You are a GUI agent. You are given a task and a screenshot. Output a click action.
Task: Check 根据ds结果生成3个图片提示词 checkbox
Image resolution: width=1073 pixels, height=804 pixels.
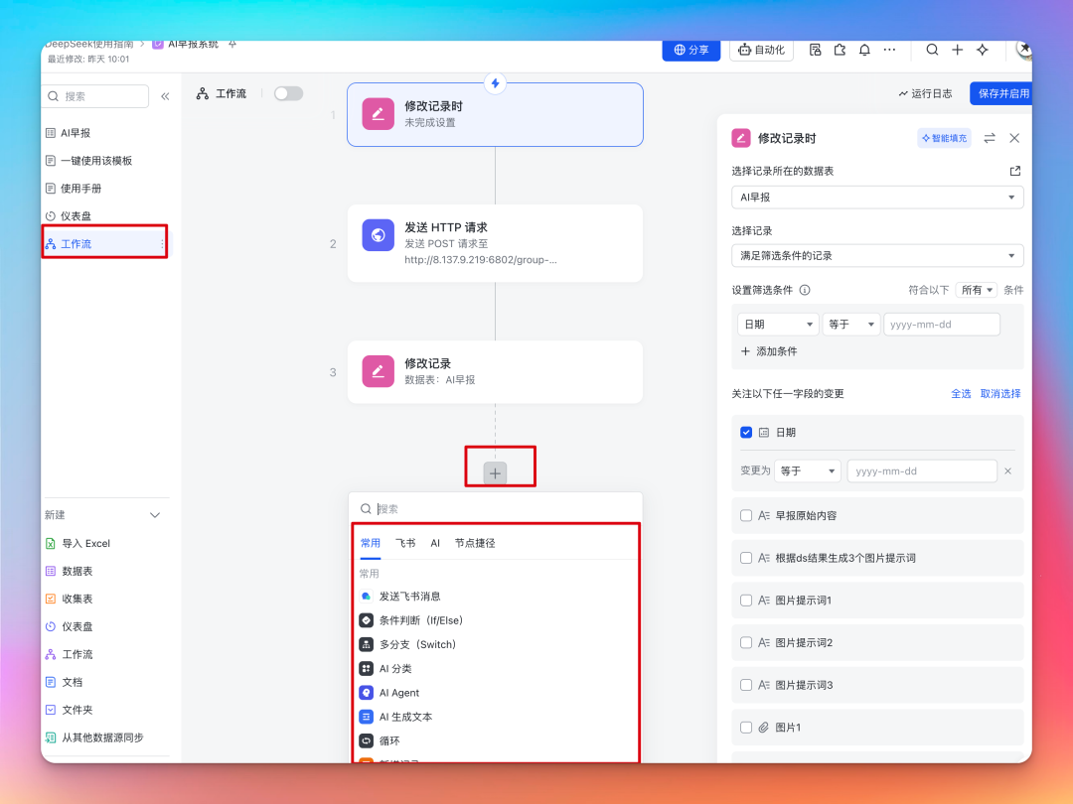pos(746,558)
